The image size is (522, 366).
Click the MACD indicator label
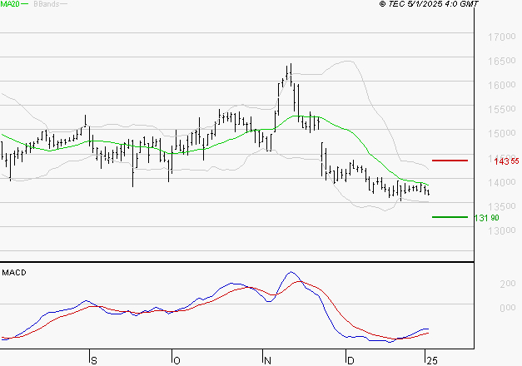point(14,273)
